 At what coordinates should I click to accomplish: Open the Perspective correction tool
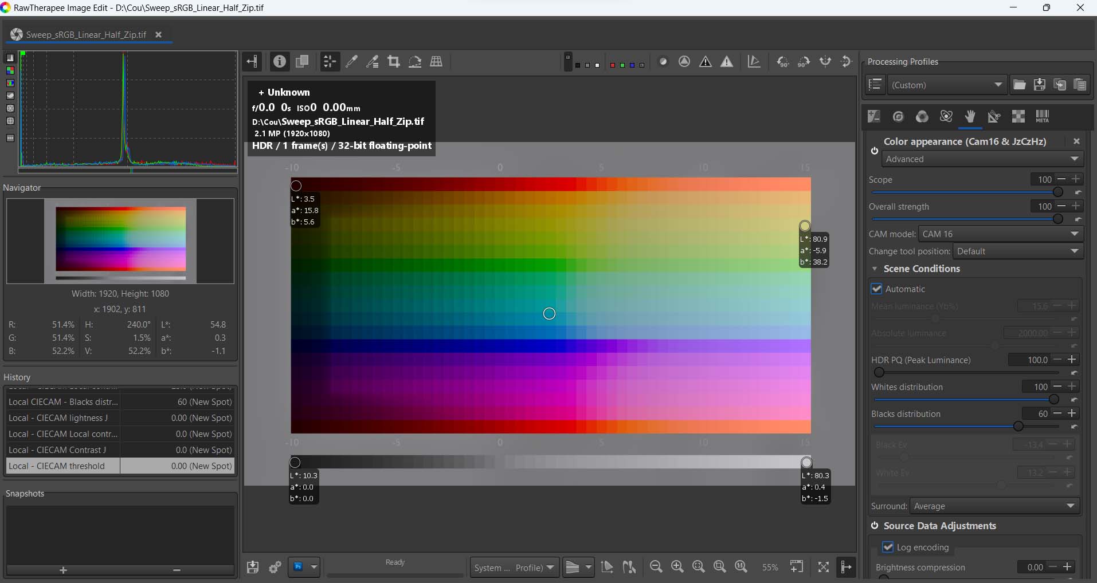[437, 61]
